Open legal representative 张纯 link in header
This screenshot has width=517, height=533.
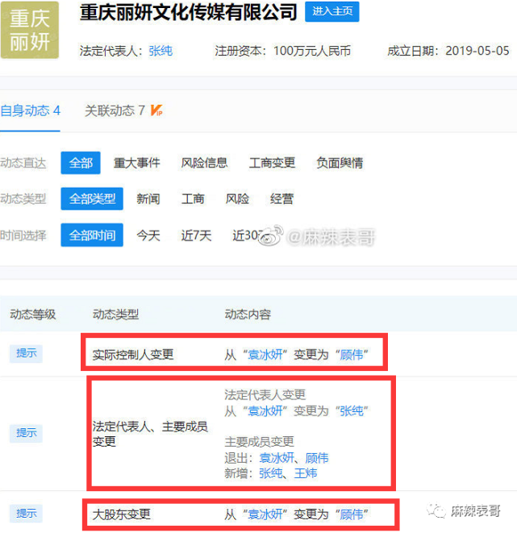click(x=161, y=51)
